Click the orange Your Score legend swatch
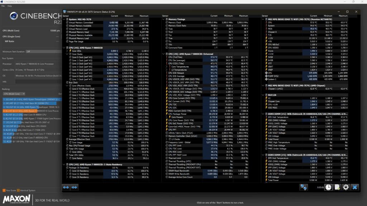This screenshot has width=367, height=206. [4, 190]
